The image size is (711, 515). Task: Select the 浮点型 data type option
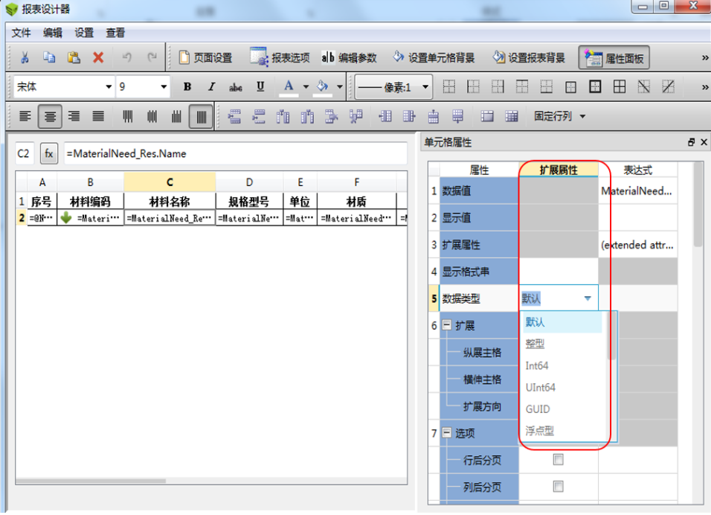pos(562,431)
